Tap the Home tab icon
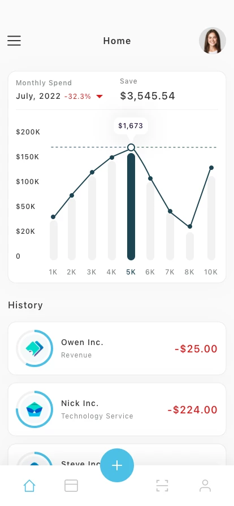 click(29, 485)
